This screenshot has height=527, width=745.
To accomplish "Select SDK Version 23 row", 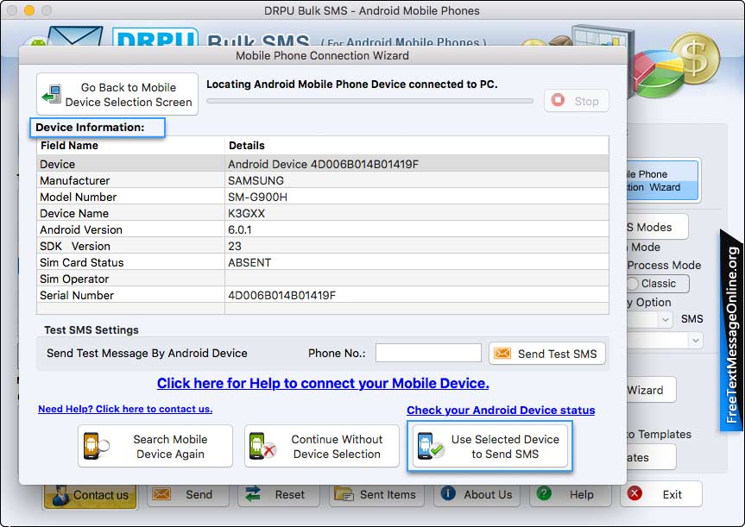I will coord(323,246).
